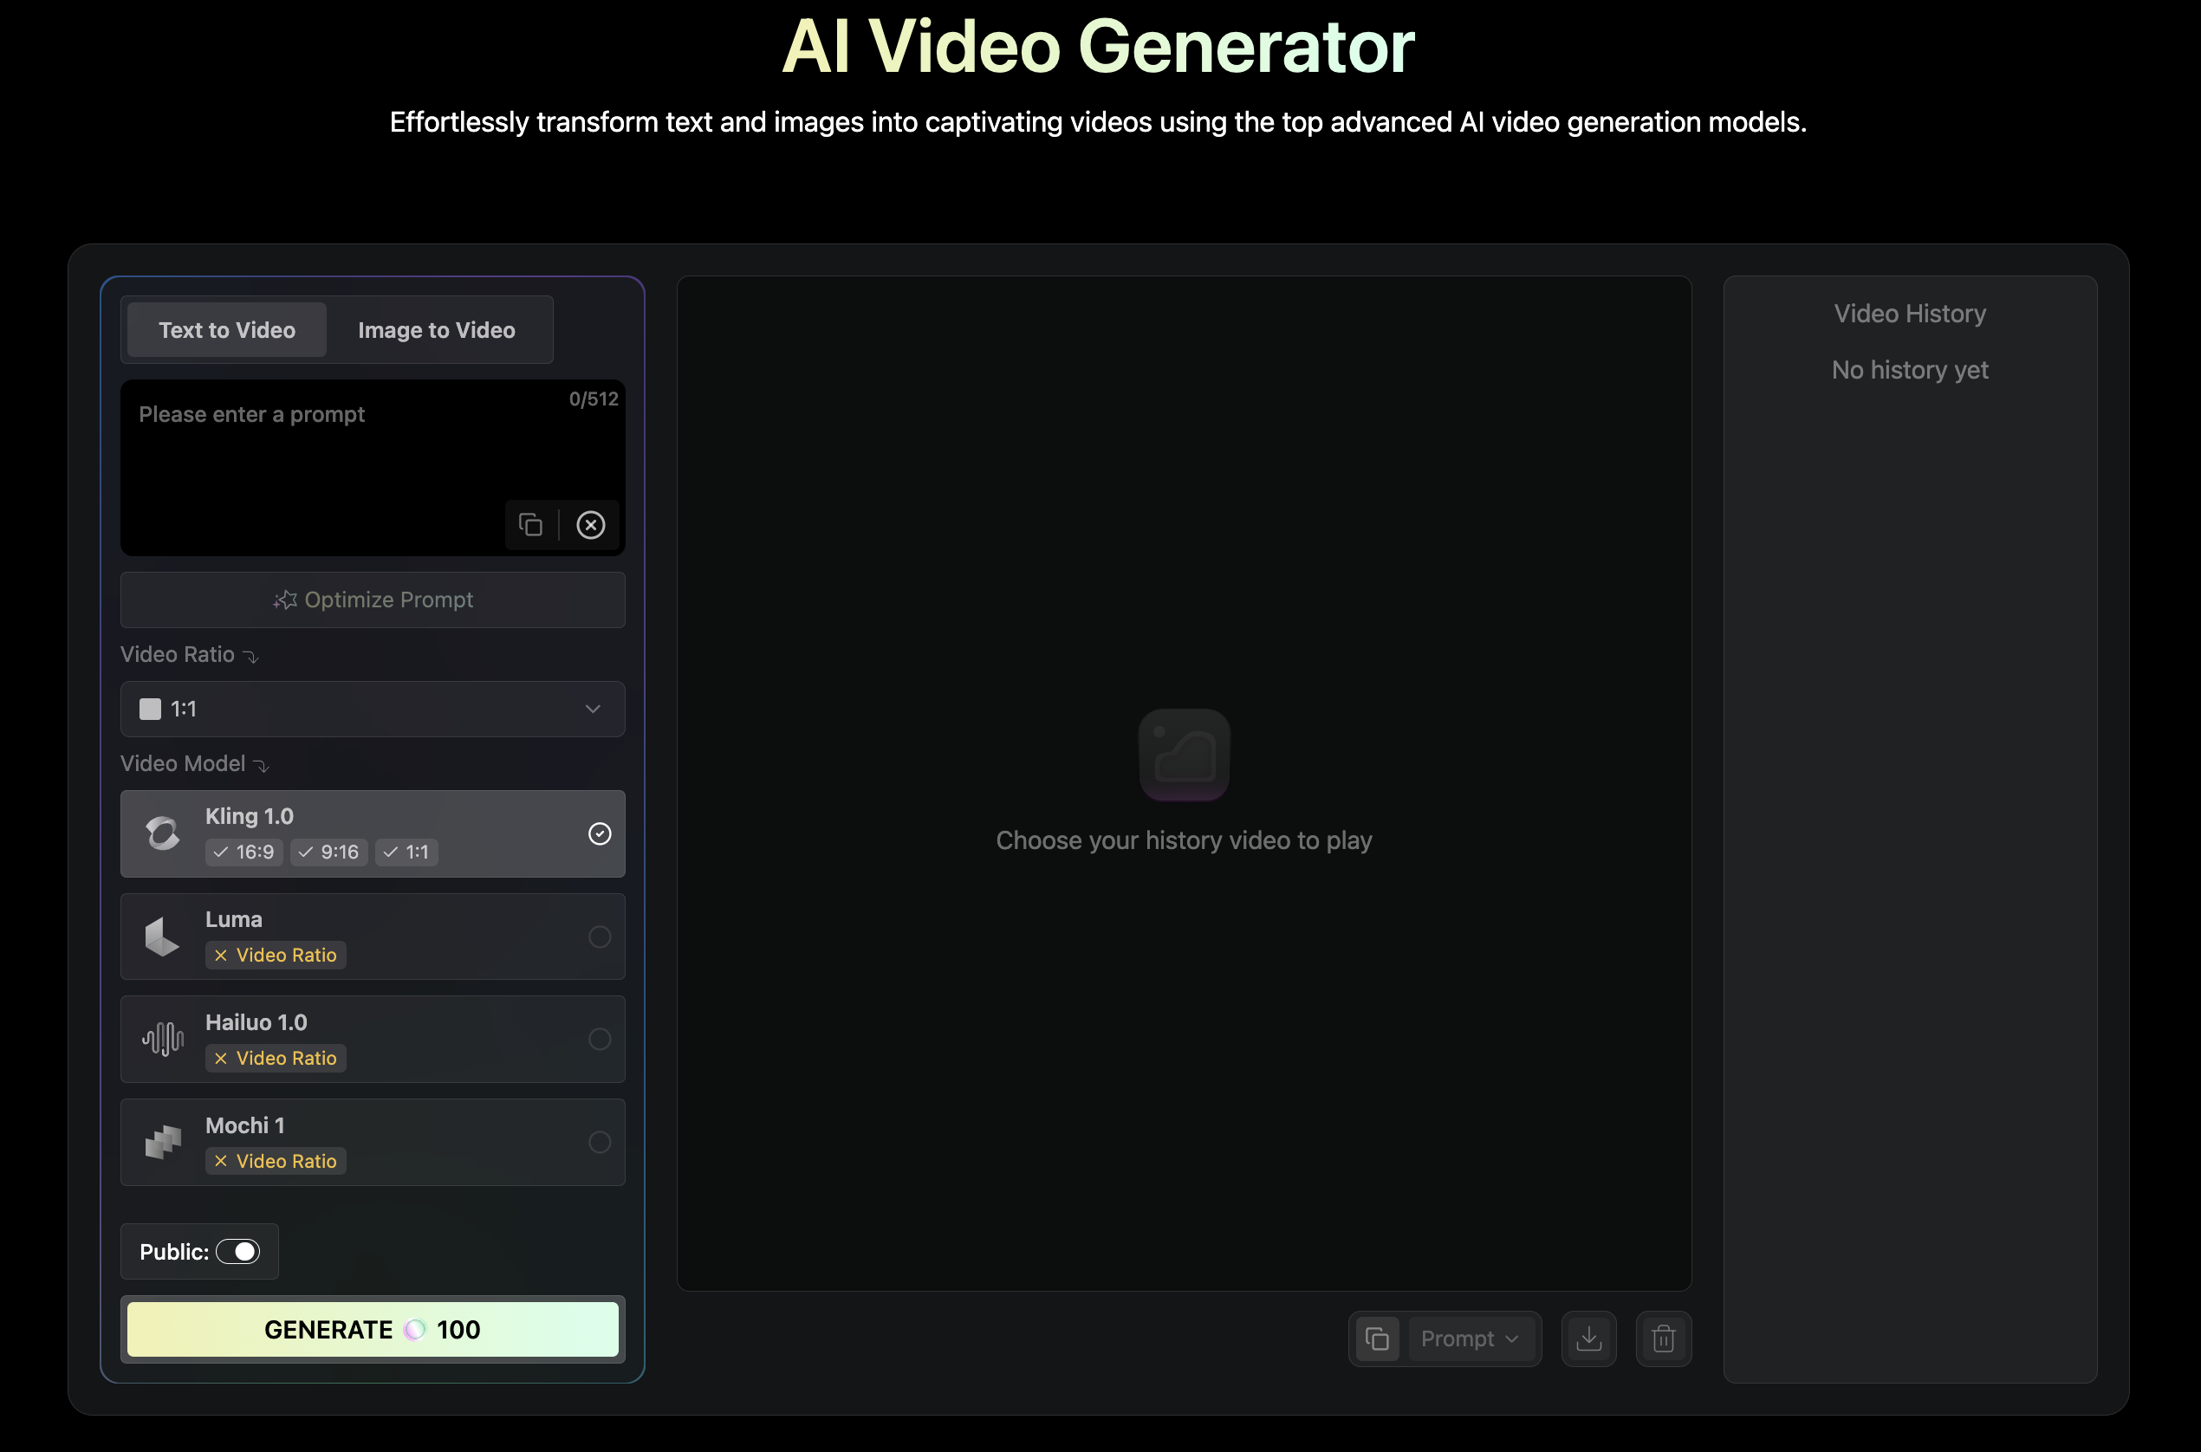Toggle the Public switch

point(238,1251)
